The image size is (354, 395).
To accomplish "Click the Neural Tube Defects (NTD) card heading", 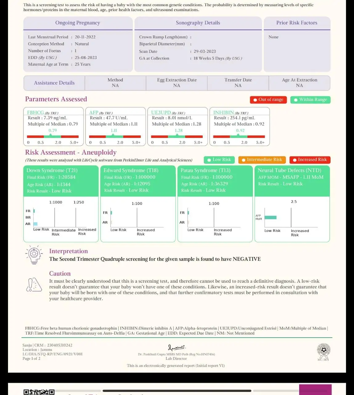I will [289, 170].
